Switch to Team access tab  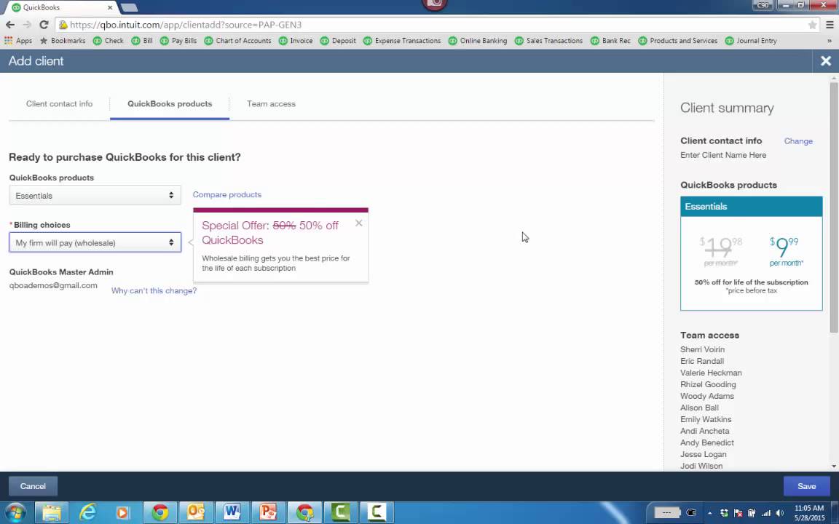271,104
